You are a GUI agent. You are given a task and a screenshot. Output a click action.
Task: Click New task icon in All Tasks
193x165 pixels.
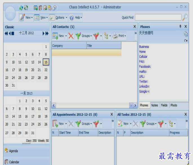coord(120,124)
